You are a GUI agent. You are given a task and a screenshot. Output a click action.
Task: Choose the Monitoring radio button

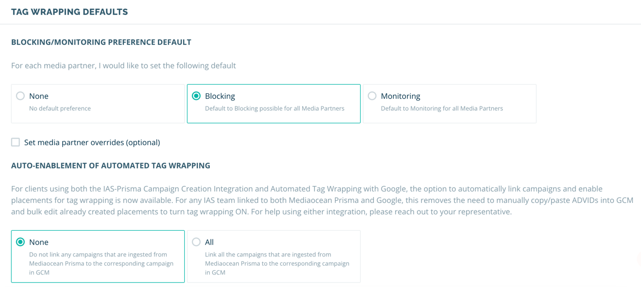372,97
